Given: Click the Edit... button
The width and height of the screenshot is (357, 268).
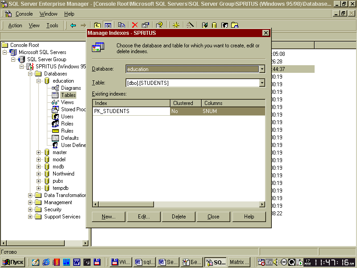Looking at the screenshot, I should tap(144, 217).
